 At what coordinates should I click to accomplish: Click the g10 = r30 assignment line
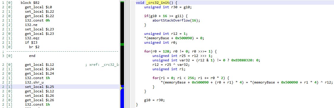tap(155, 100)
